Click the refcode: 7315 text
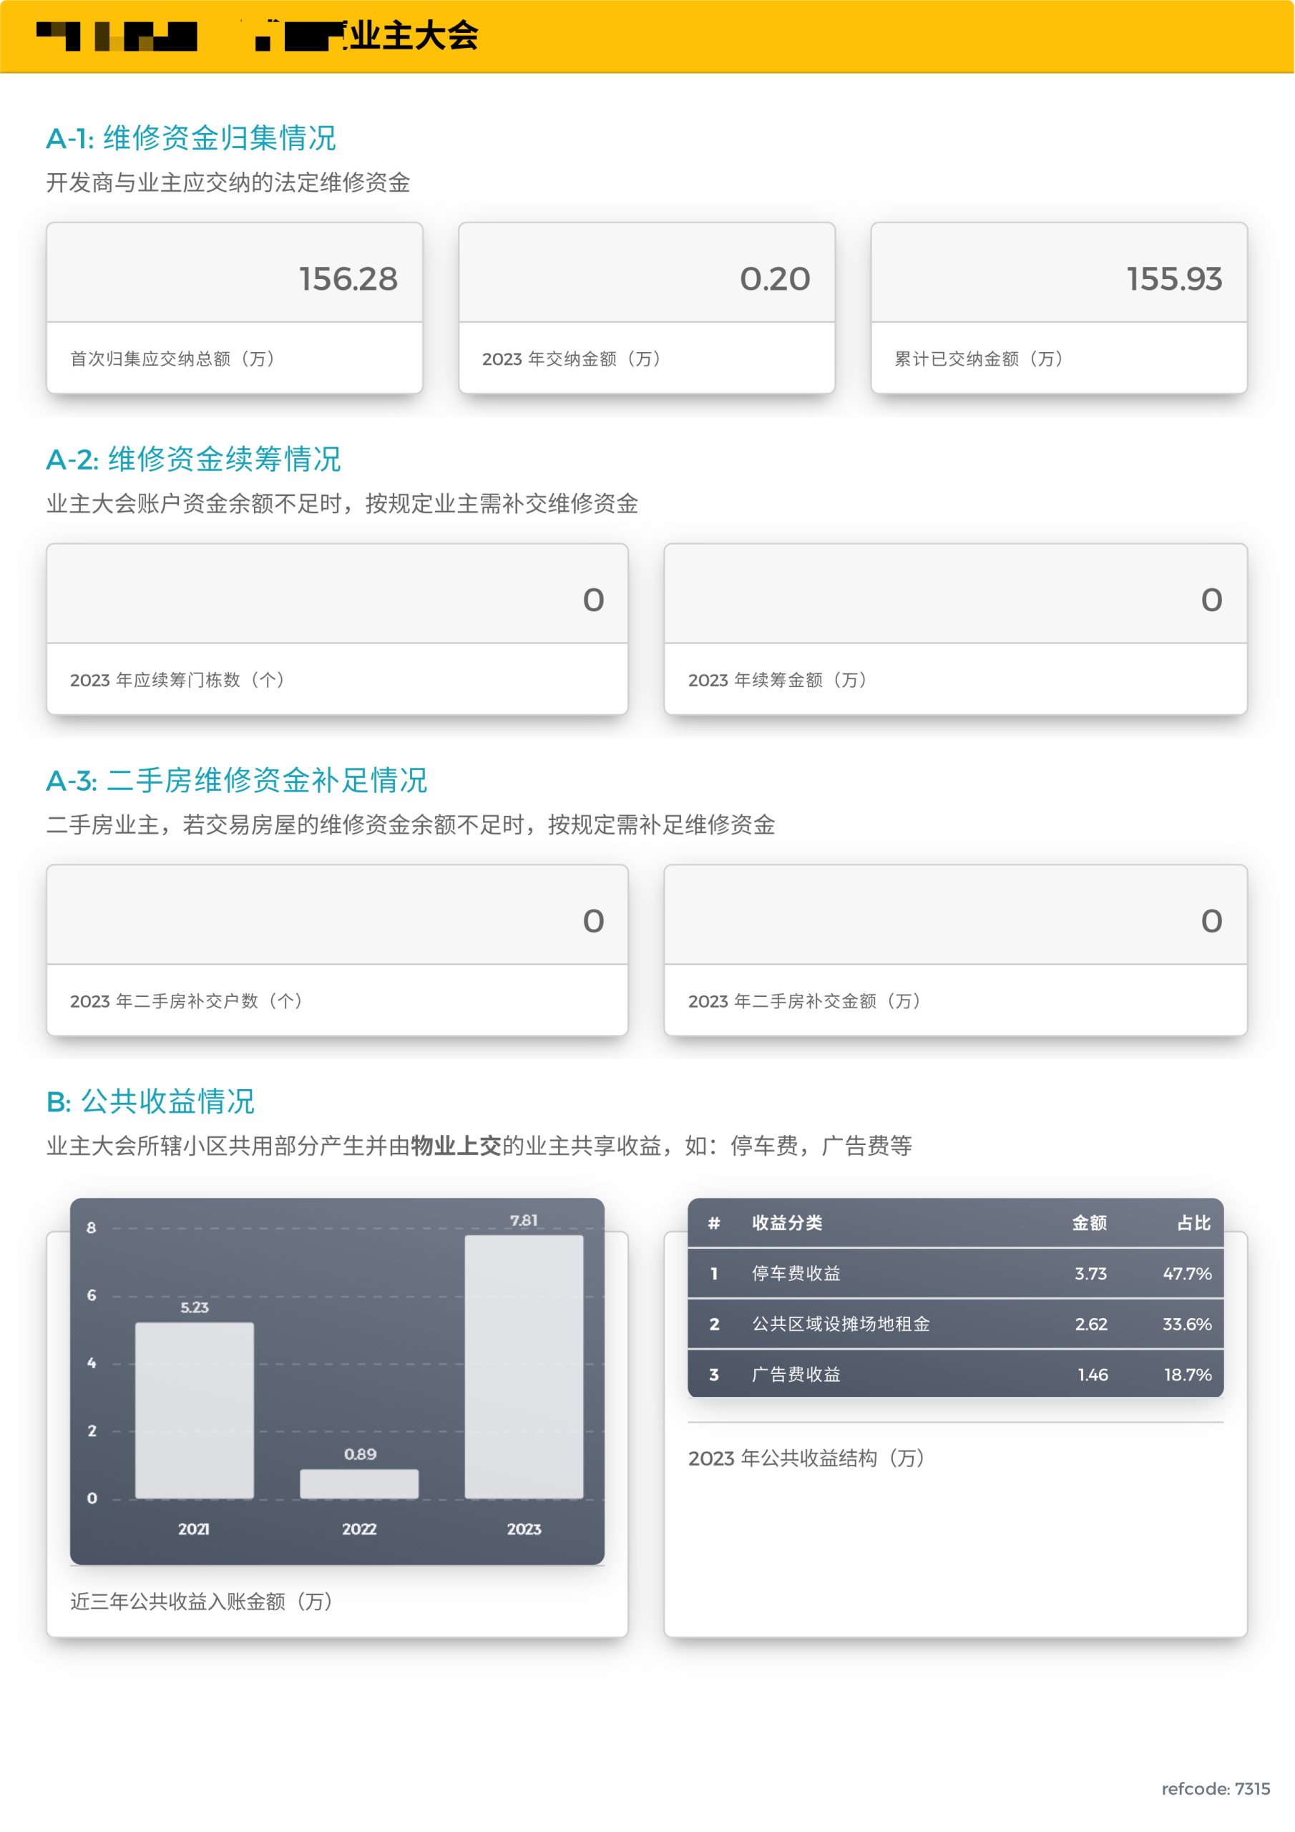The image size is (1295, 1832). [x=1215, y=1788]
